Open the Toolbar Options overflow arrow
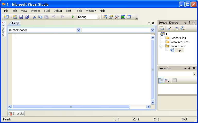 pos(137,18)
